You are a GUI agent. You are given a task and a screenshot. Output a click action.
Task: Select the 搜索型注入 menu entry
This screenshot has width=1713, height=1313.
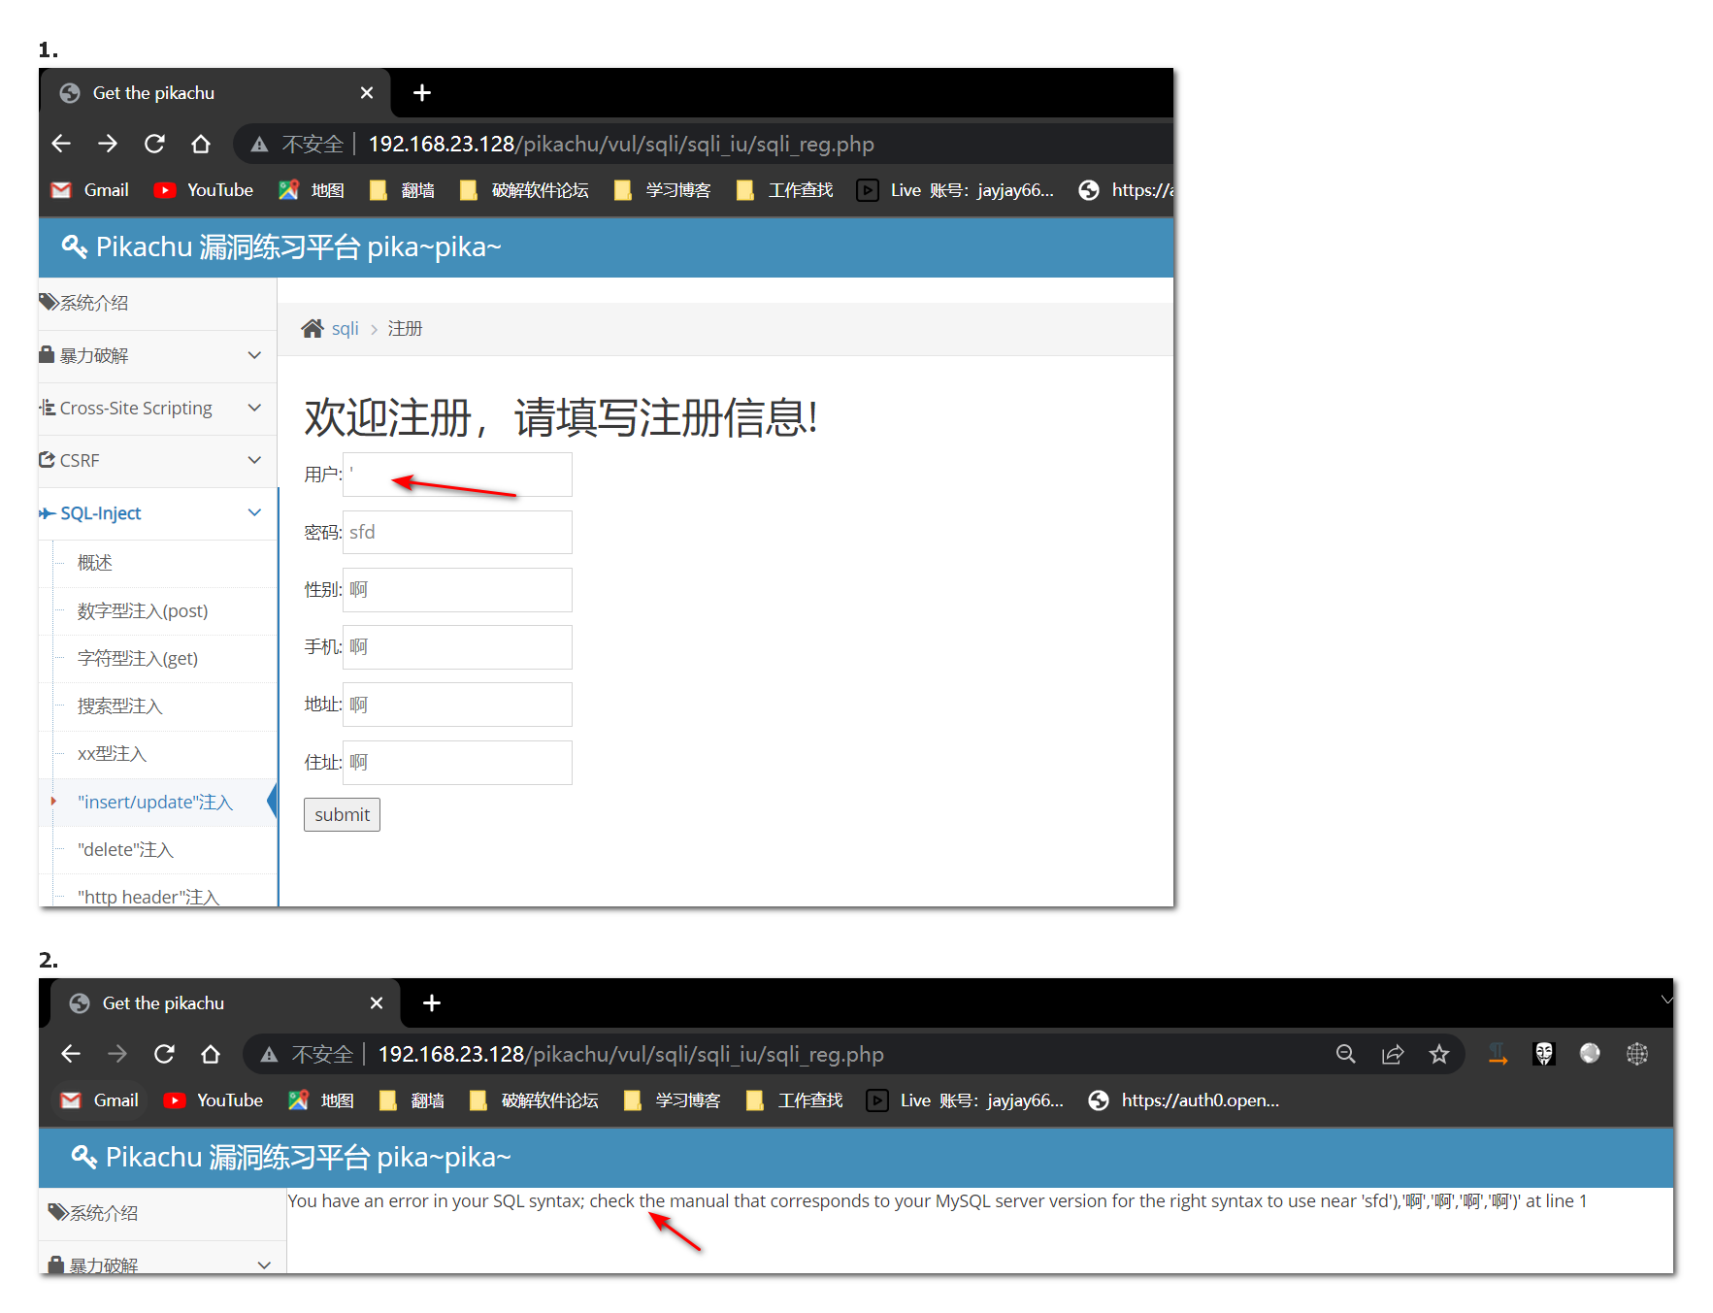(119, 706)
